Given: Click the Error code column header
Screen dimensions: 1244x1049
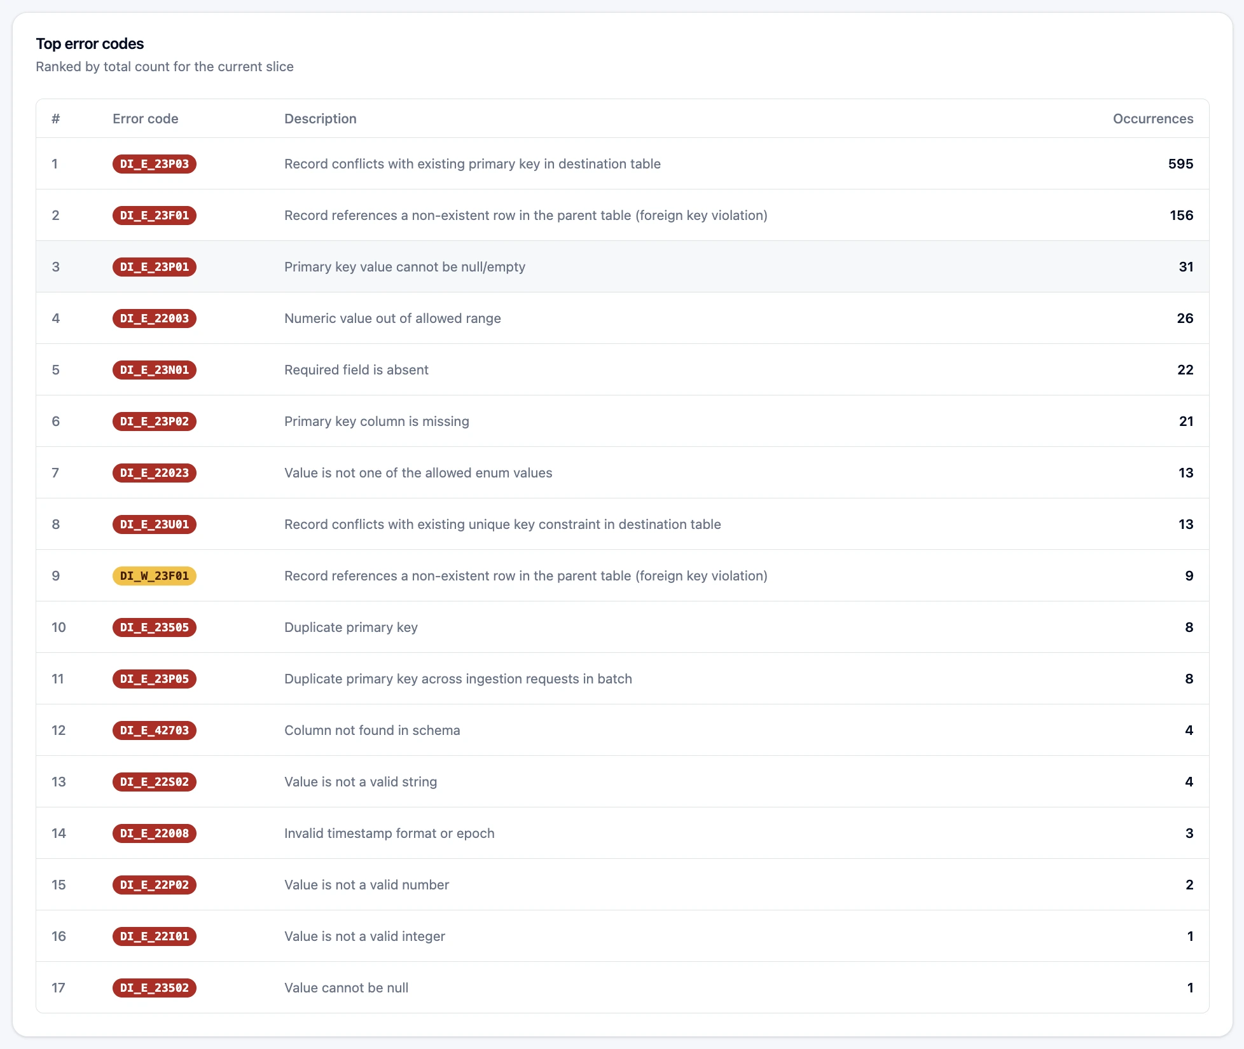Looking at the screenshot, I should tap(146, 119).
